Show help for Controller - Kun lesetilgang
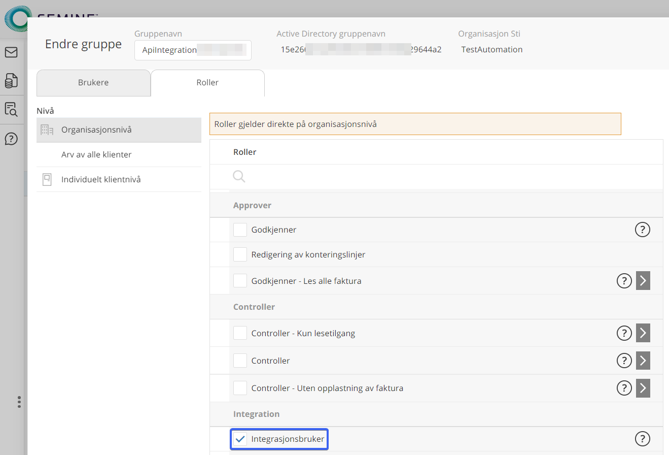The height and width of the screenshot is (455, 669). pos(624,334)
